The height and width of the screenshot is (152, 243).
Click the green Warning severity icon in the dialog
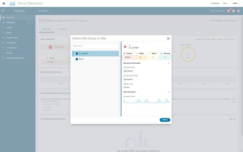(161, 53)
